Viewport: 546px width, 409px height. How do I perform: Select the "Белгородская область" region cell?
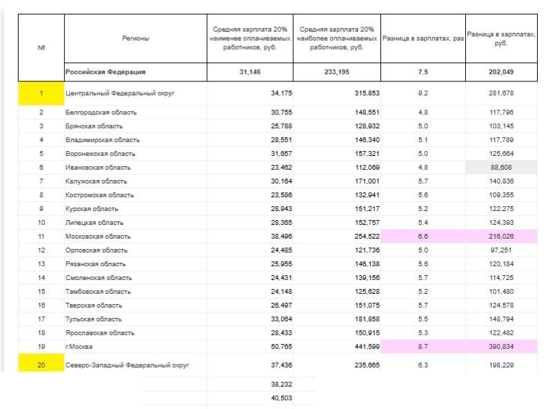100,112
